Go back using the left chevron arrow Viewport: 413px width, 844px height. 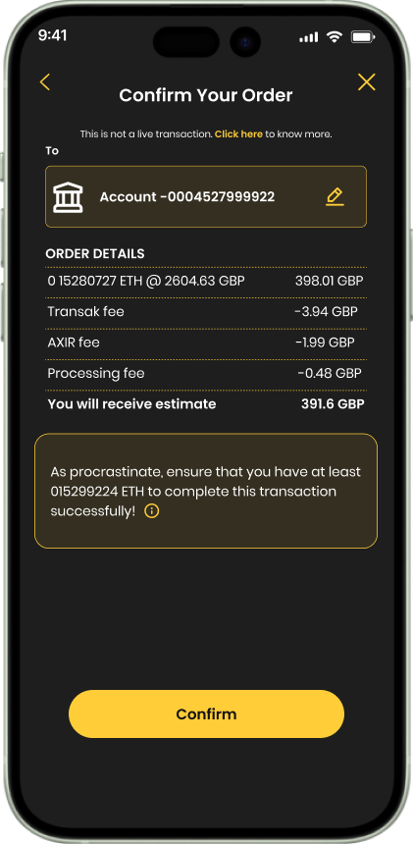(x=44, y=81)
